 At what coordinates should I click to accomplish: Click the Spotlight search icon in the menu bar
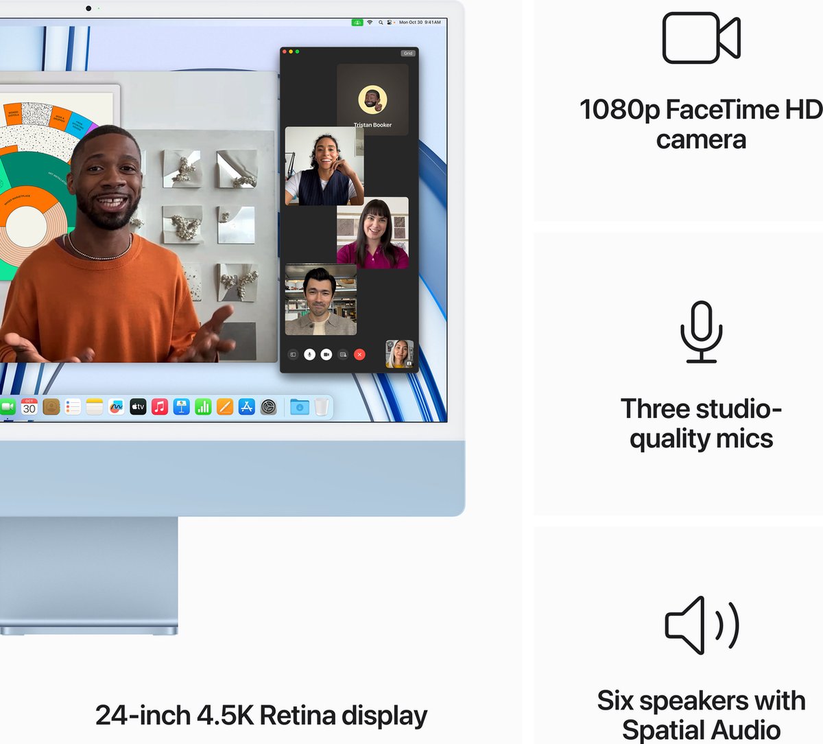[x=381, y=21]
